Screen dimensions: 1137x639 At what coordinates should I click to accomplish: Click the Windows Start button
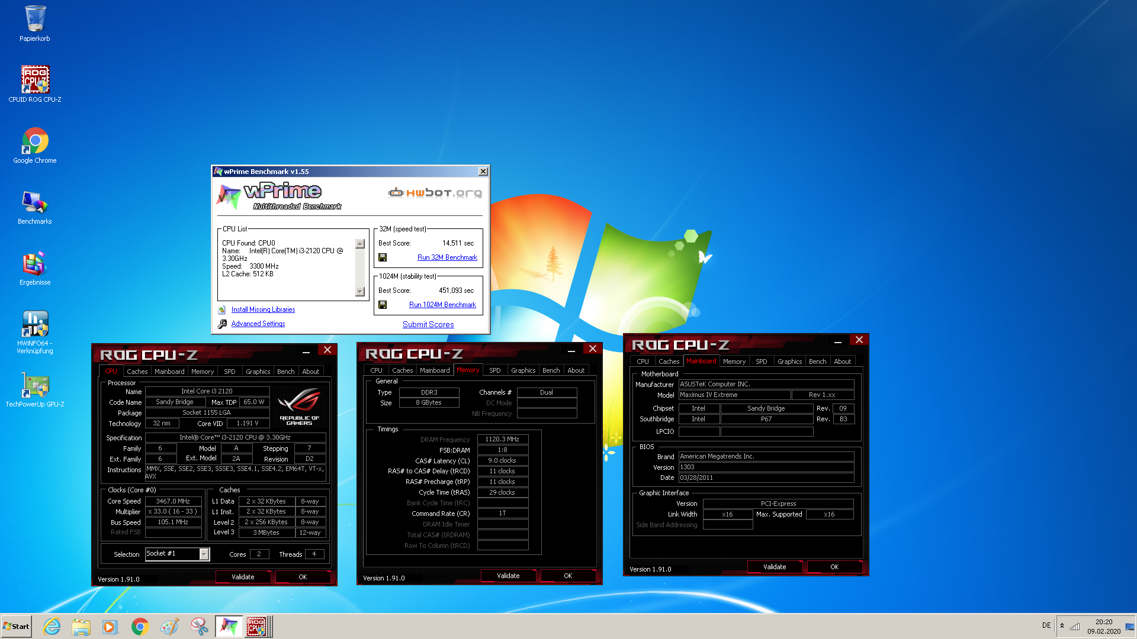pos(16,627)
